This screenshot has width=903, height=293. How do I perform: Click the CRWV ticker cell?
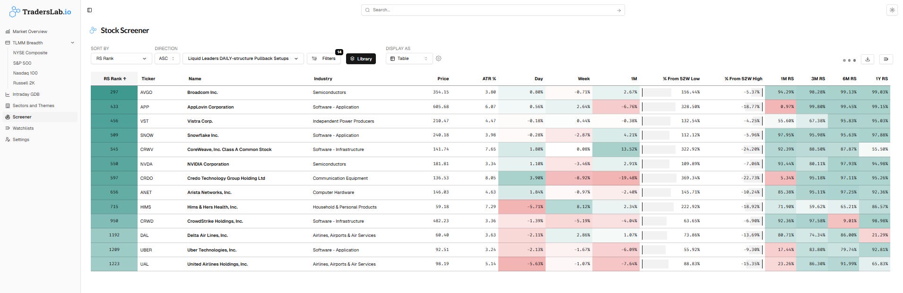[x=147, y=150]
